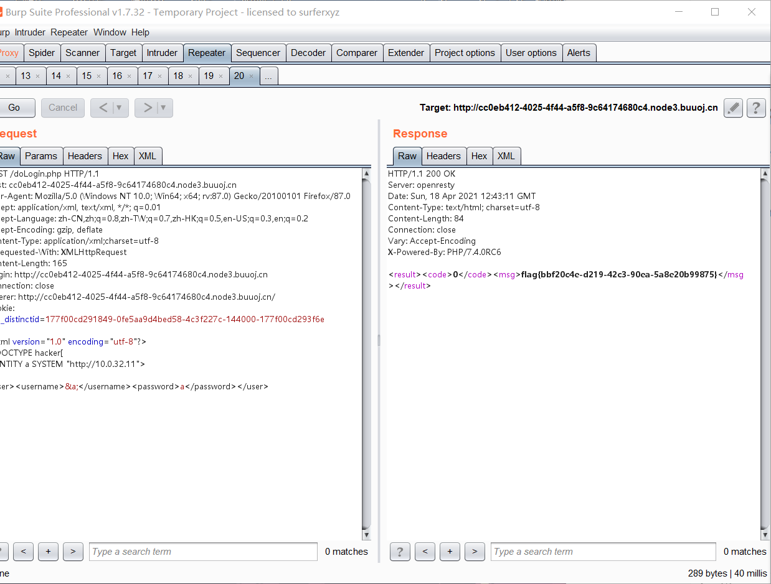
Task: Open the User options tab
Action: (x=531, y=53)
